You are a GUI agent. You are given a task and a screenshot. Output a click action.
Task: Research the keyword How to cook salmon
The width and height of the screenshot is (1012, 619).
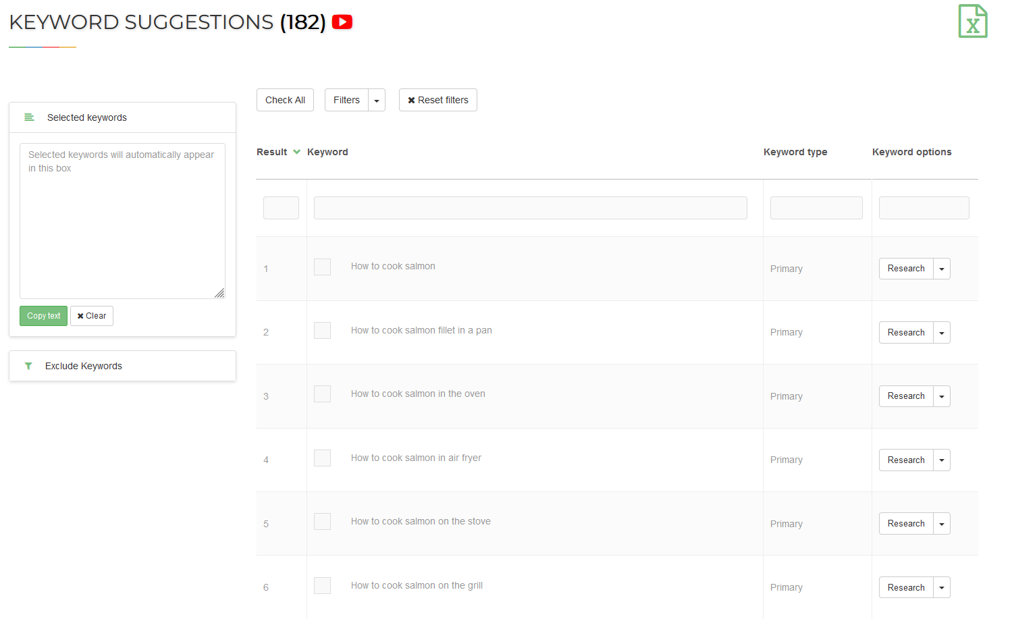click(x=906, y=269)
